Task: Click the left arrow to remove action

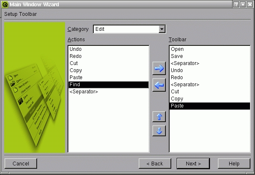Action: coord(159,85)
